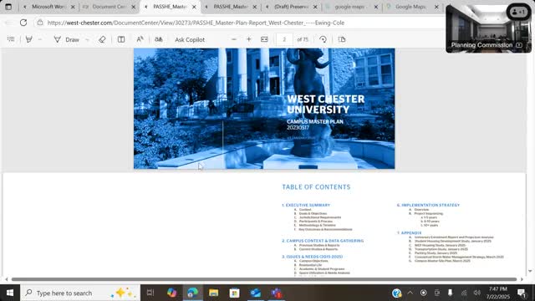
Task: Open Planning Commission video thumbnail
Action: click(488, 28)
